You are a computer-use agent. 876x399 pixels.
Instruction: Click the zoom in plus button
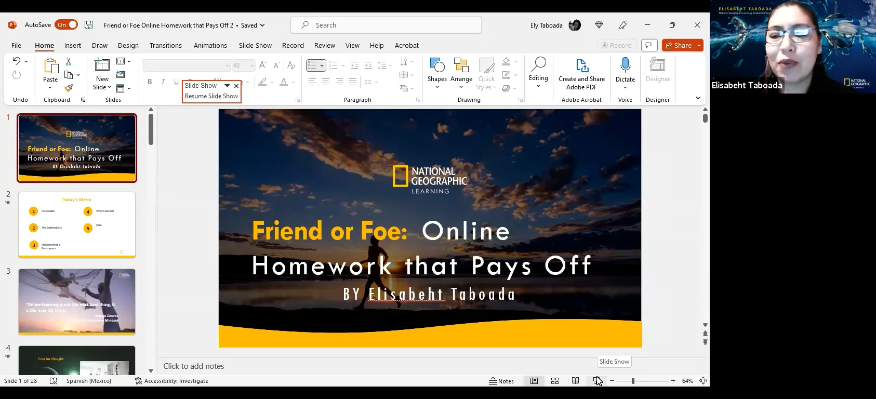(x=673, y=381)
